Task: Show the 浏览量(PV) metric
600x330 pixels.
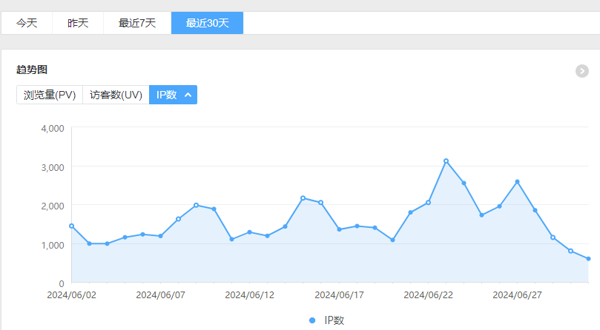Action: pyautogui.click(x=50, y=95)
